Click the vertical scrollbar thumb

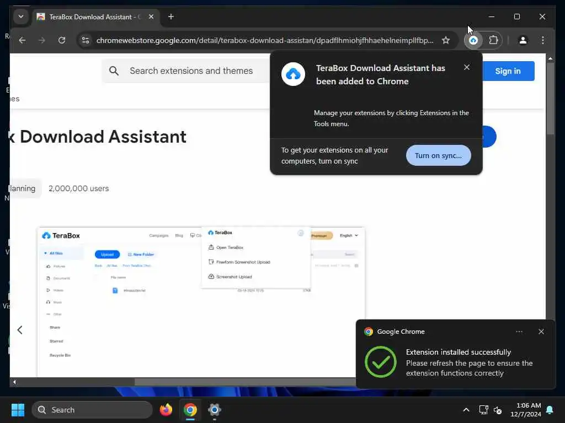[550, 98]
